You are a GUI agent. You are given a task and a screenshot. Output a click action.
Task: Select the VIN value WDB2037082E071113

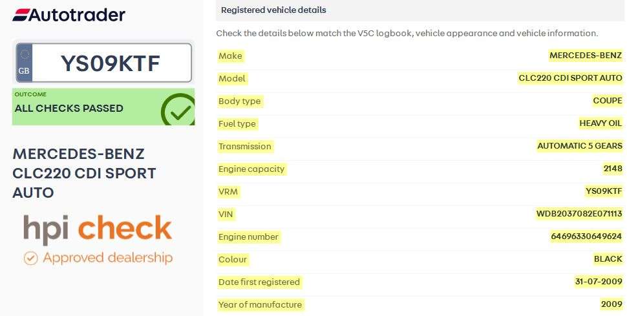579,214
